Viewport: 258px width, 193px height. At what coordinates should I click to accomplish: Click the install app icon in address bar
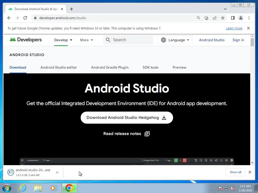pyautogui.click(x=207, y=18)
